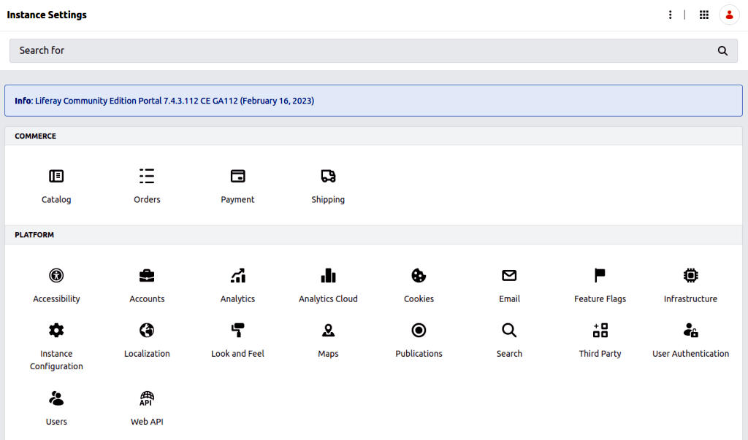Open the Accounts briefcase icon

click(147, 275)
